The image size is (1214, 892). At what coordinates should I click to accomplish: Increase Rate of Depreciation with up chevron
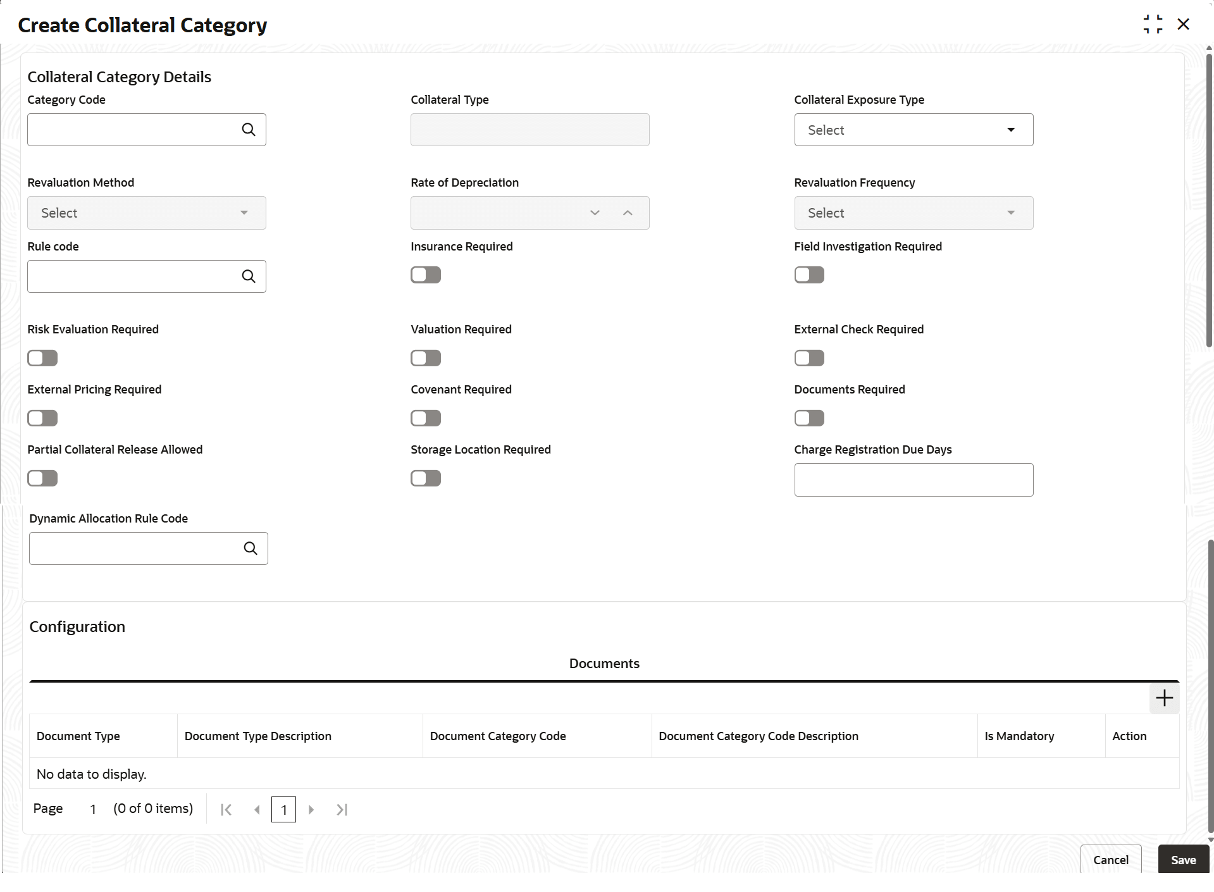[628, 213]
